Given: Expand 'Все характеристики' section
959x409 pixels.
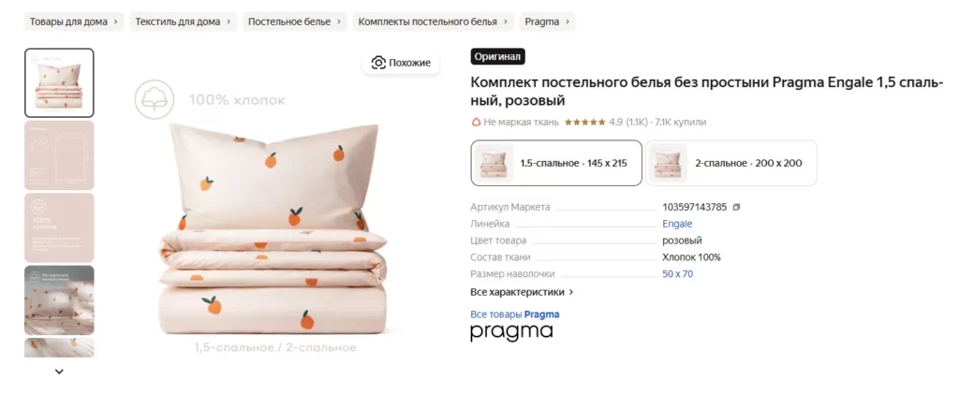Looking at the screenshot, I should tap(522, 292).
